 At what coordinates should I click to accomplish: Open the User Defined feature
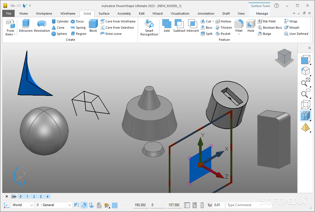click(296, 34)
